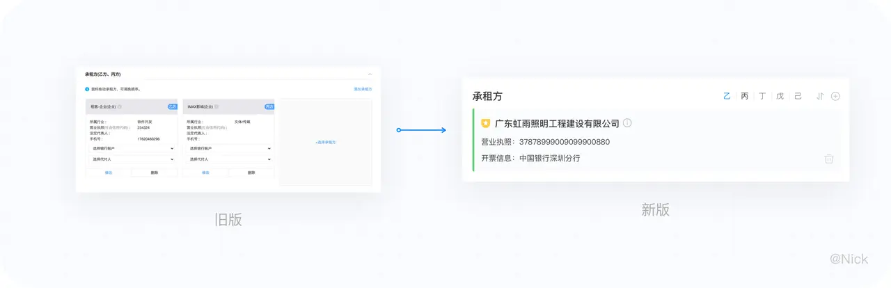The height and width of the screenshot is (288, 891).
Task: Click the gold star badge on company card
Action: coord(486,123)
